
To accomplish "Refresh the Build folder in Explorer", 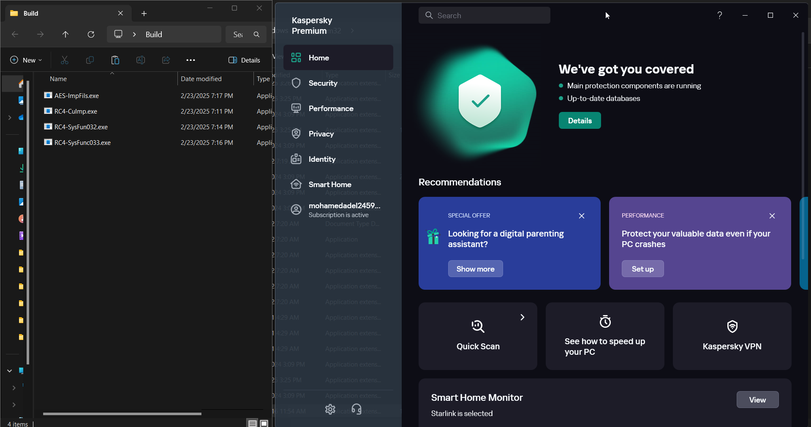I will tap(91, 34).
